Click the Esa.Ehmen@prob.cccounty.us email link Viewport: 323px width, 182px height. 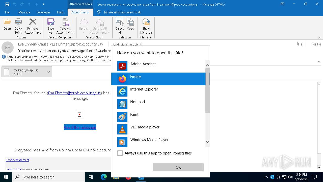[x=74, y=93]
